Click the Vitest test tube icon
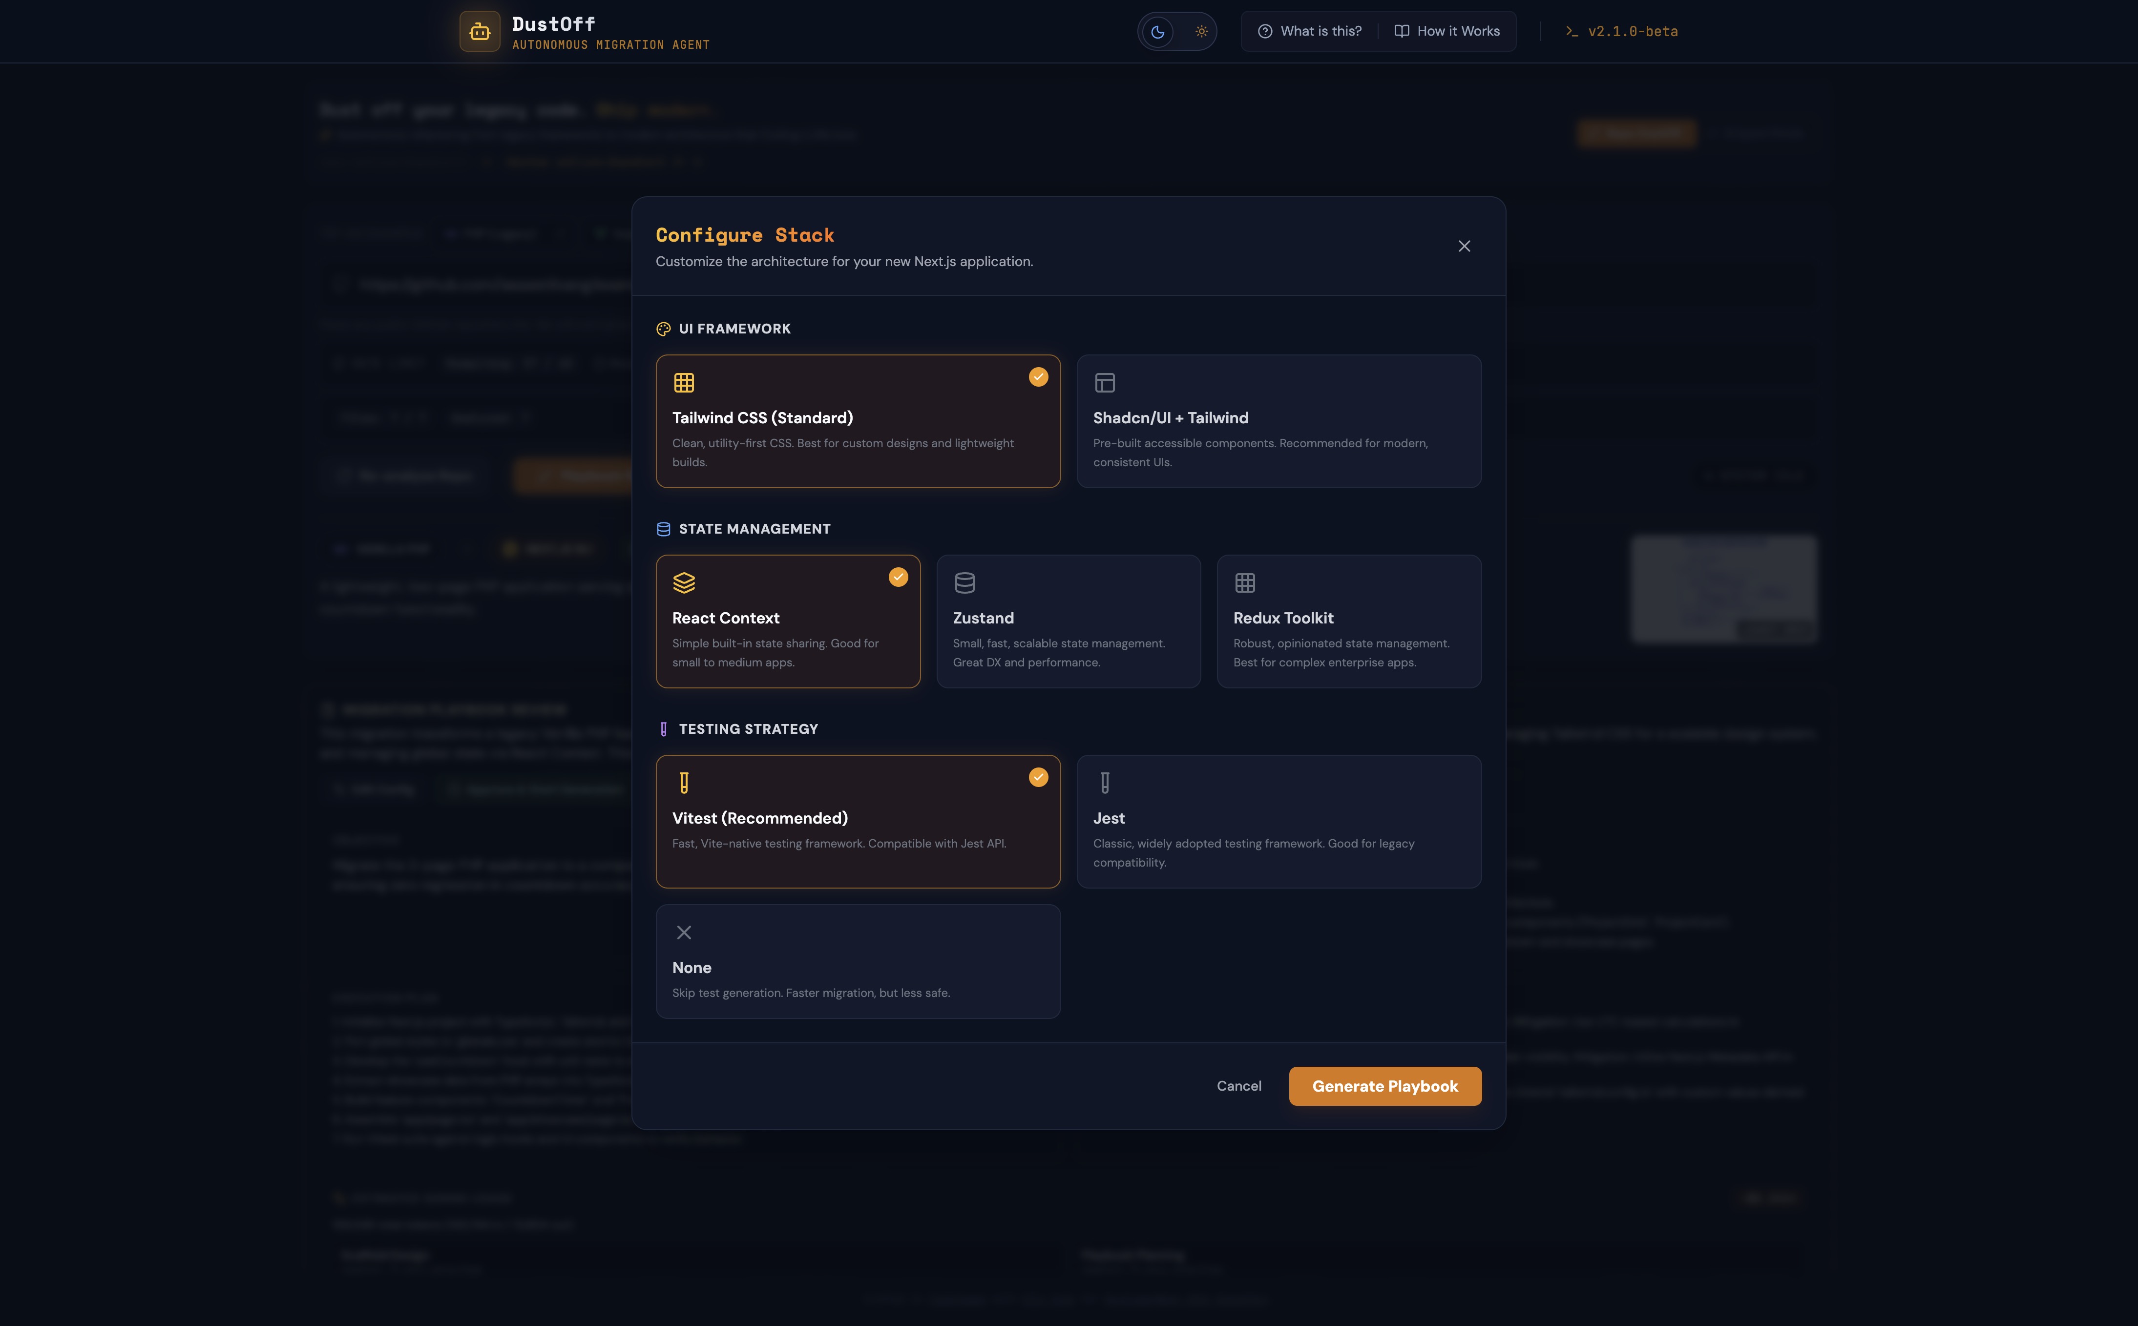 684,783
